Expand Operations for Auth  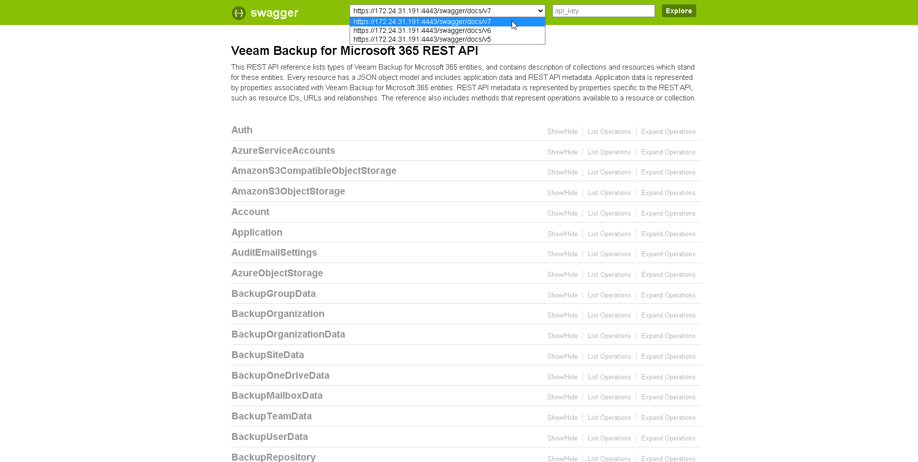[668, 132]
